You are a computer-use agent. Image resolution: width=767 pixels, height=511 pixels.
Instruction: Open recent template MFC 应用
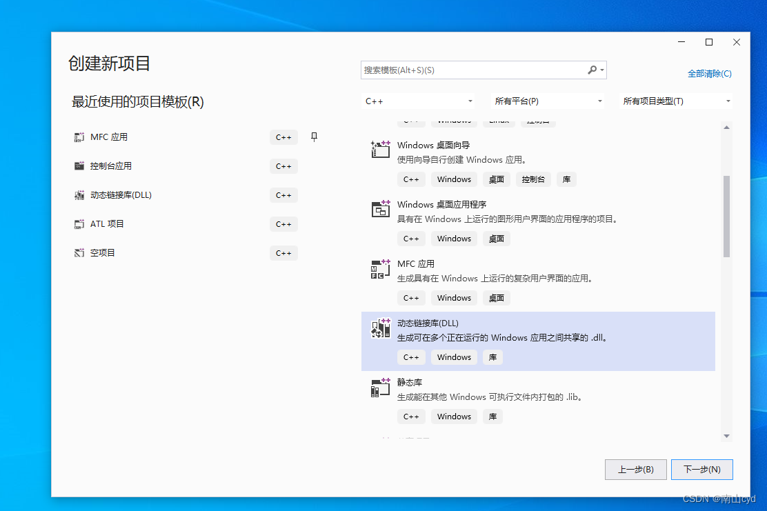(108, 137)
